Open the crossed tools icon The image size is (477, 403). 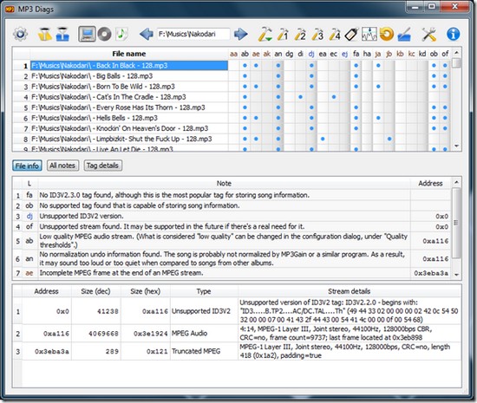(x=429, y=34)
